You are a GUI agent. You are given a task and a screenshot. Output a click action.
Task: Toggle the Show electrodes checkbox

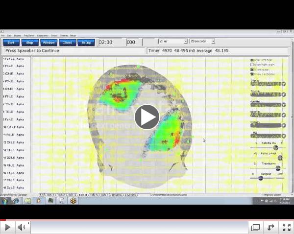252,74
